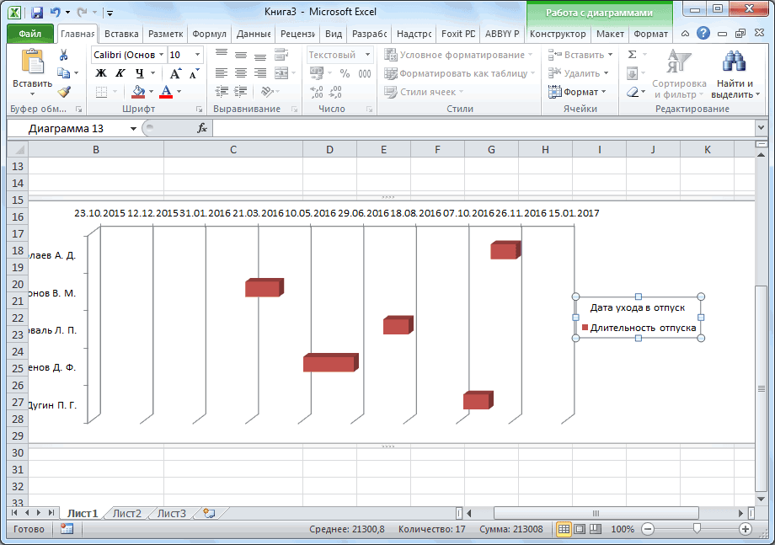
Task: Click the Insert Function fx icon
Action: point(202,128)
